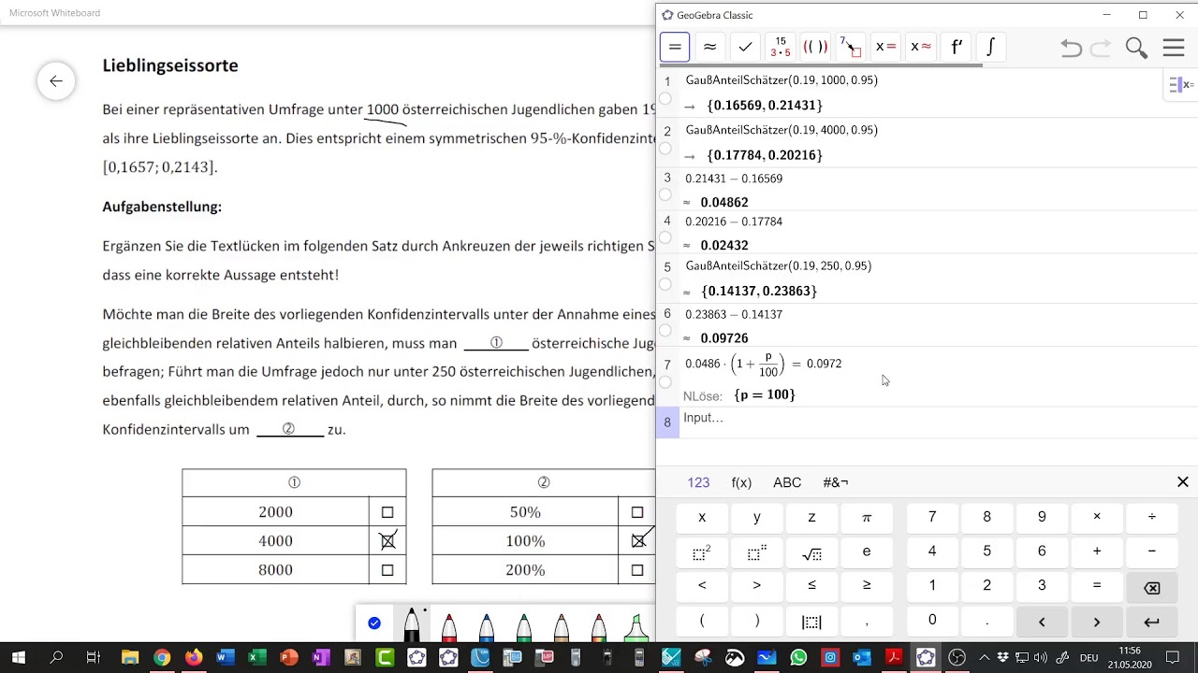Tick the checkbox next to 50%
This screenshot has width=1198, height=673.
pos(637,512)
